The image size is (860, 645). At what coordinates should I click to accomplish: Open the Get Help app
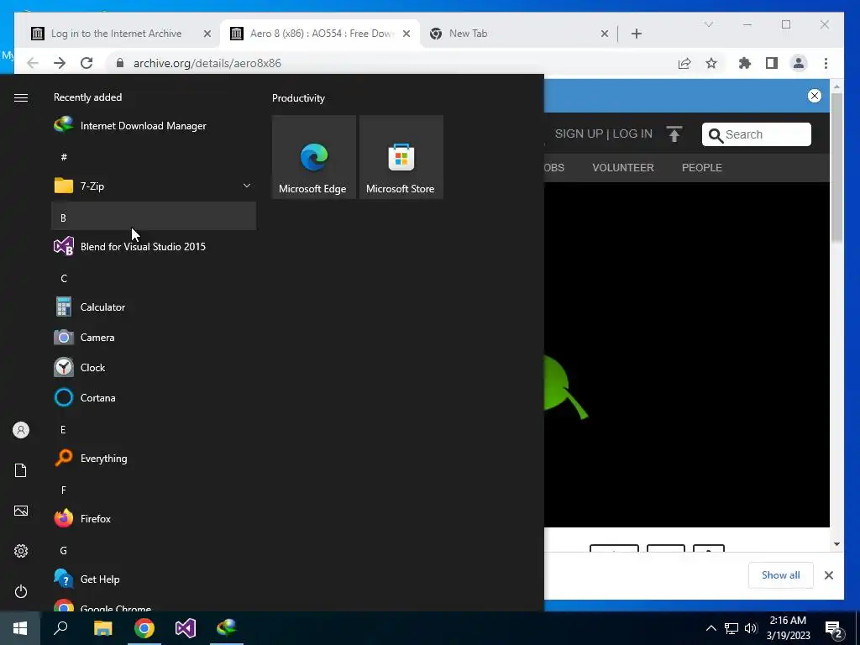[154, 579]
